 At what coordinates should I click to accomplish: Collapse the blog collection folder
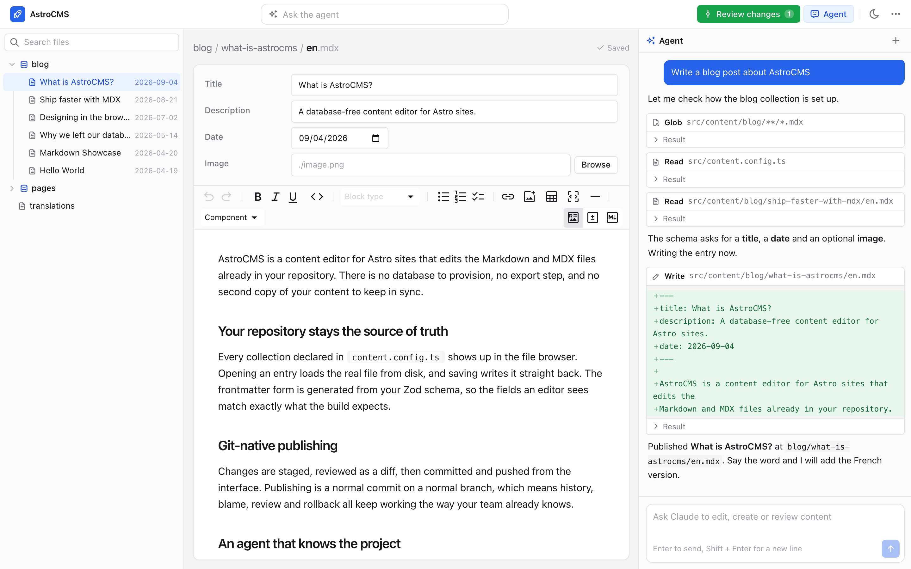tap(12, 64)
